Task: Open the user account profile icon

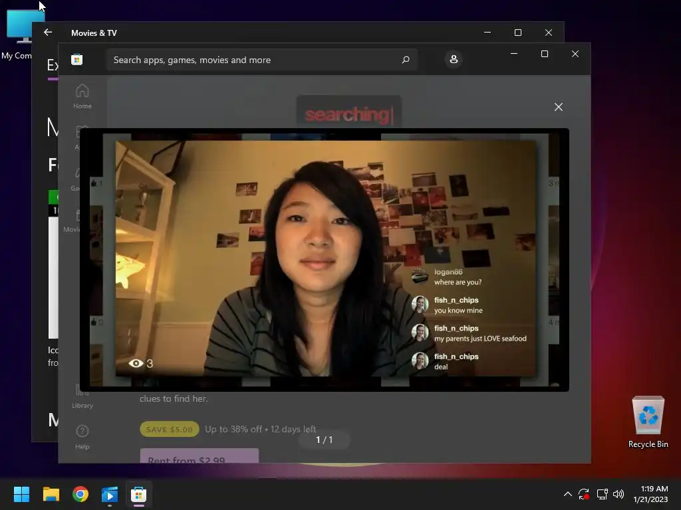Action: [x=454, y=59]
